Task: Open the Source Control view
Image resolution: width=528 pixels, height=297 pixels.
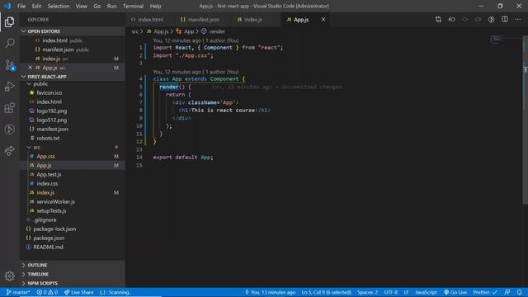Action: (9, 65)
